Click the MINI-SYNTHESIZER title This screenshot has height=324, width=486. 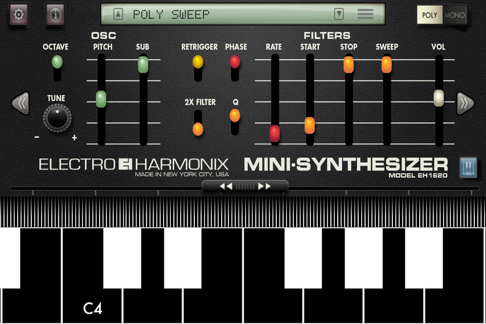pyautogui.click(x=346, y=165)
